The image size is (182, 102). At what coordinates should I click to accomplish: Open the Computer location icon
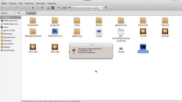coord(53,8)
